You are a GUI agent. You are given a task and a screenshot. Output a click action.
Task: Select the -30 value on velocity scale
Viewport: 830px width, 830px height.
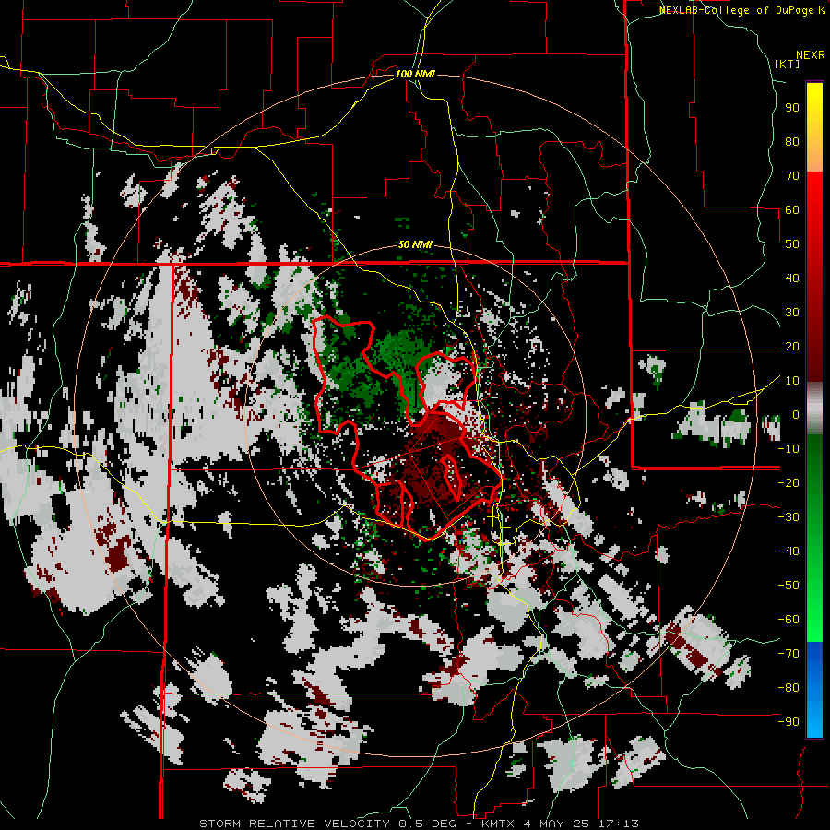[788, 517]
